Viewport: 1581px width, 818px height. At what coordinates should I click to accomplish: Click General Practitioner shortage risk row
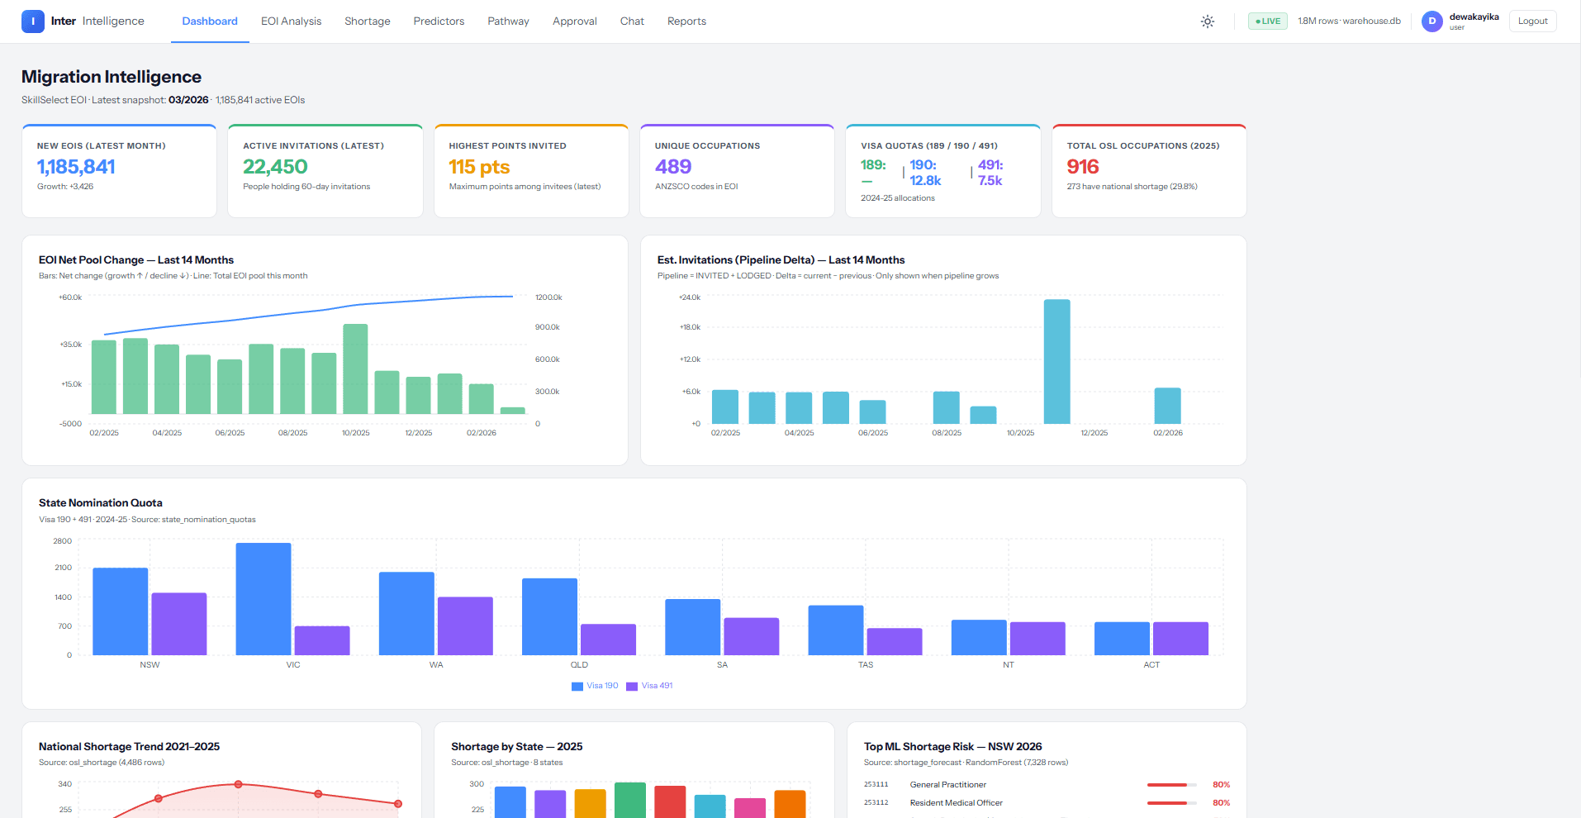(1047, 785)
